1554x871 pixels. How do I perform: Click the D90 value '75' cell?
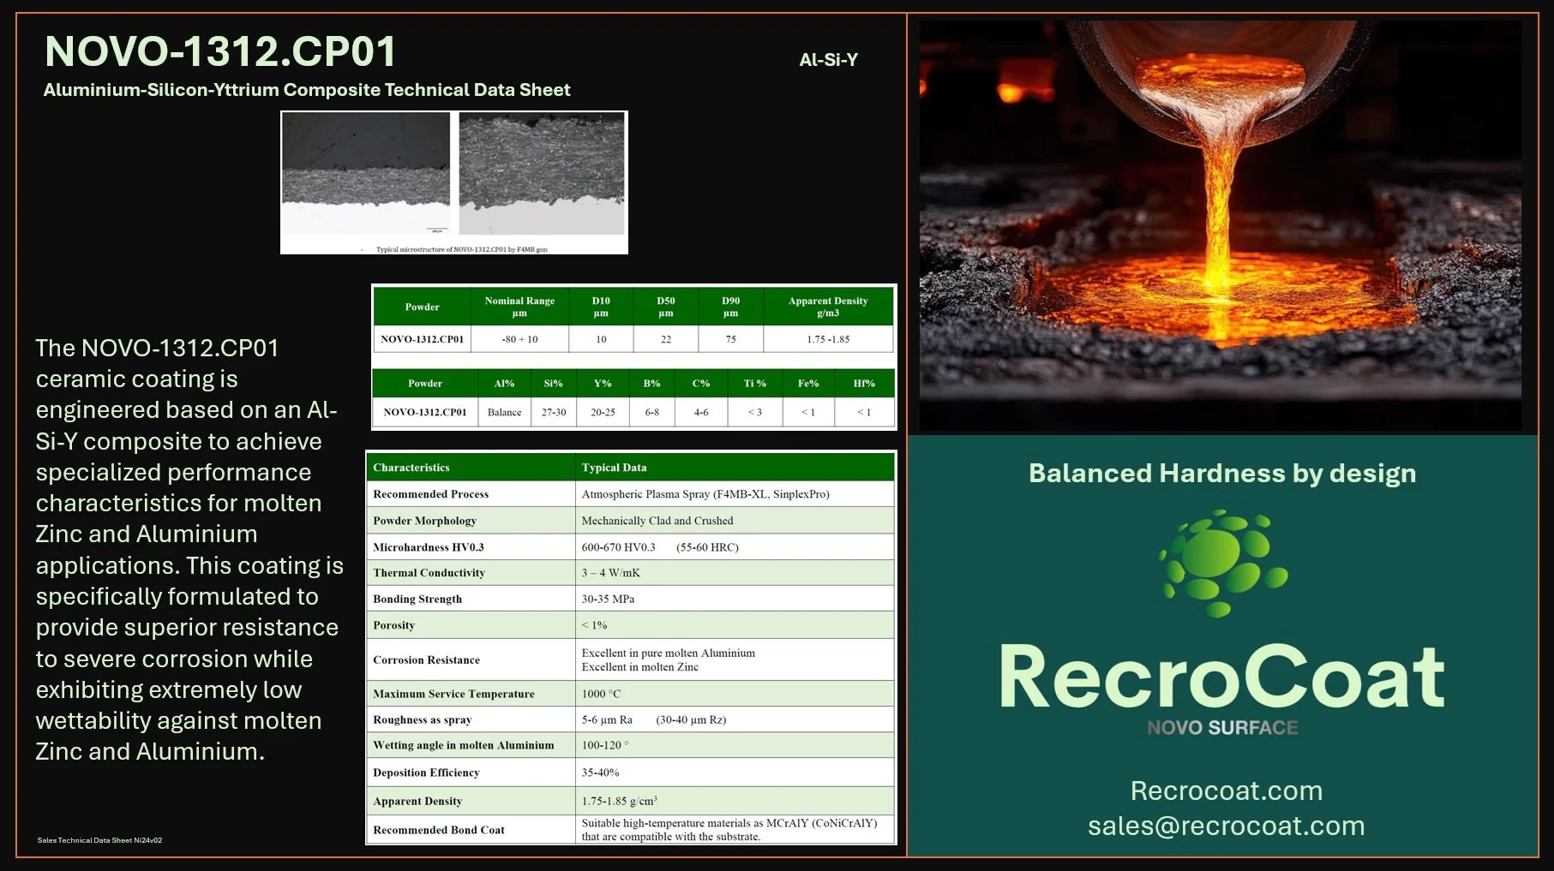(x=730, y=339)
